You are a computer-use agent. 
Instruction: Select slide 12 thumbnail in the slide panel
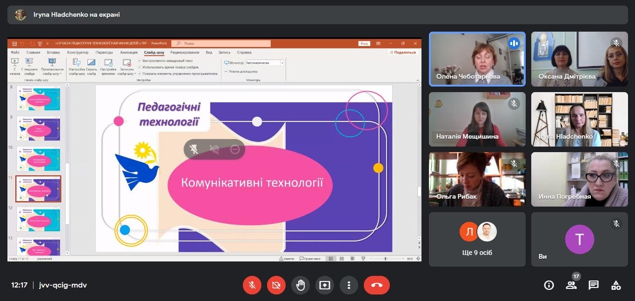click(x=38, y=219)
